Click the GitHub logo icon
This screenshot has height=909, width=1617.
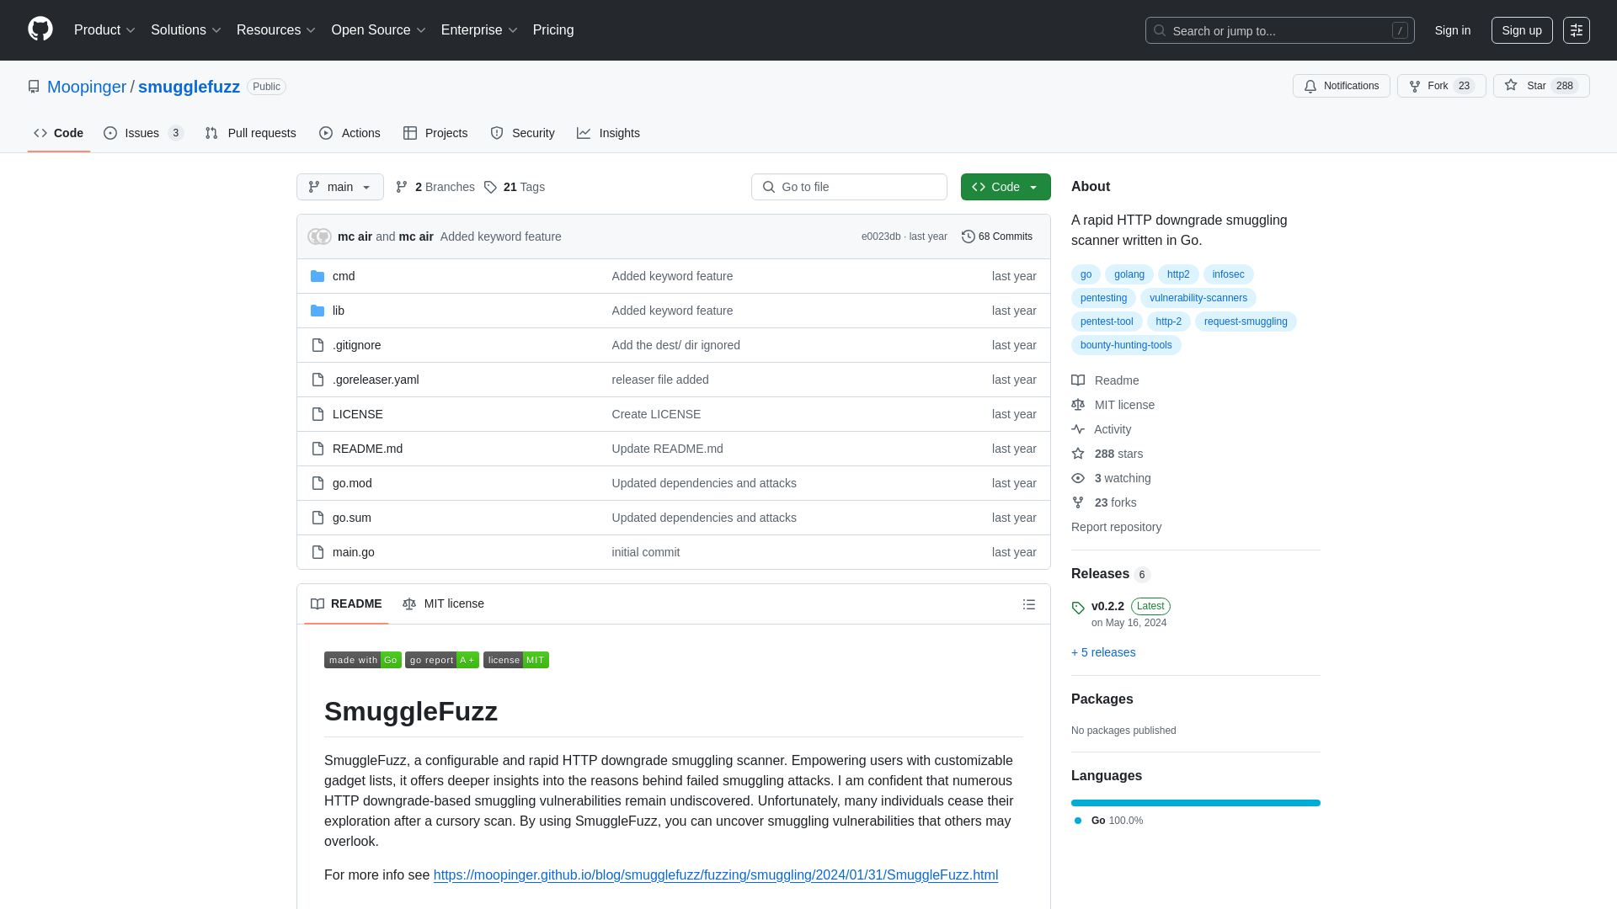coord(40,29)
